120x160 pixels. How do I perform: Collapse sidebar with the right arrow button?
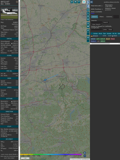pos(88,2)
